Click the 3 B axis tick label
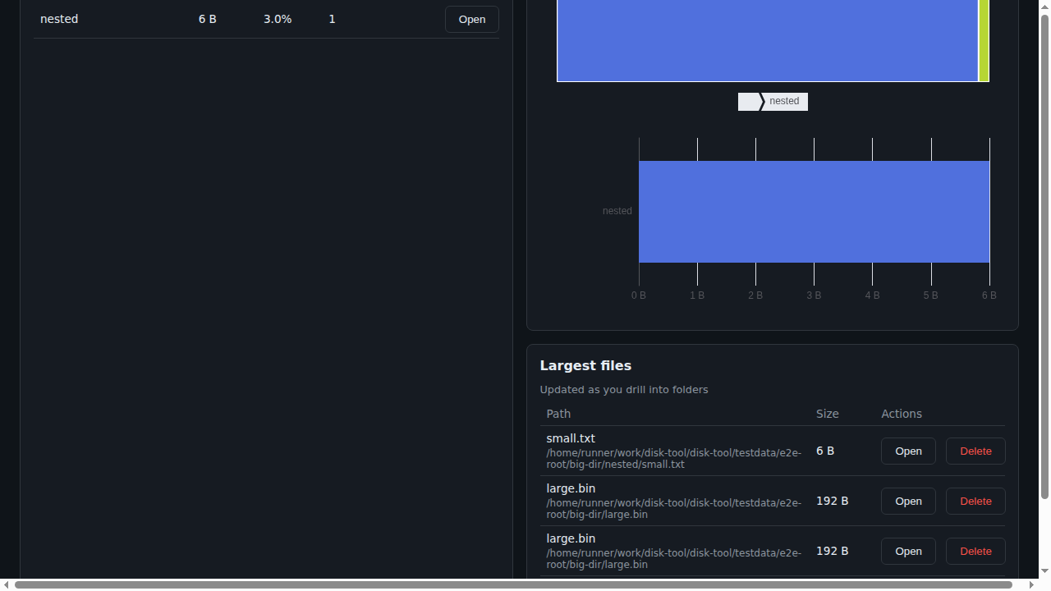 click(814, 295)
